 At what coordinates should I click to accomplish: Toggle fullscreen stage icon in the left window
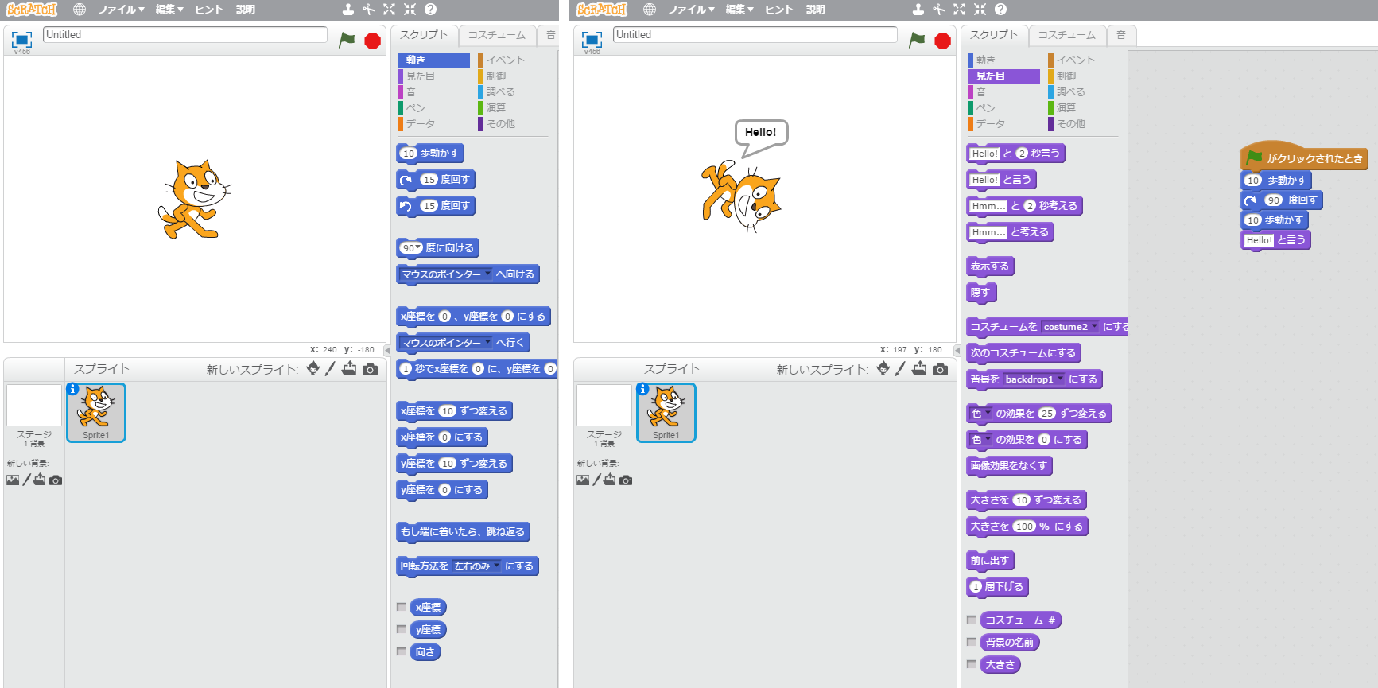(x=21, y=39)
